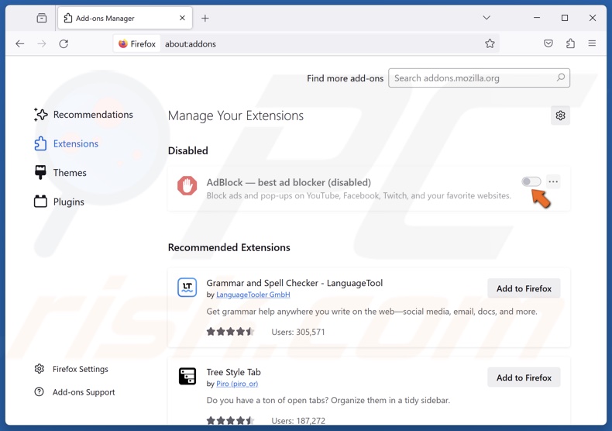Click the Grammar and Spell Checker title
The width and height of the screenshot is (612, 431).
coord(294,283)
